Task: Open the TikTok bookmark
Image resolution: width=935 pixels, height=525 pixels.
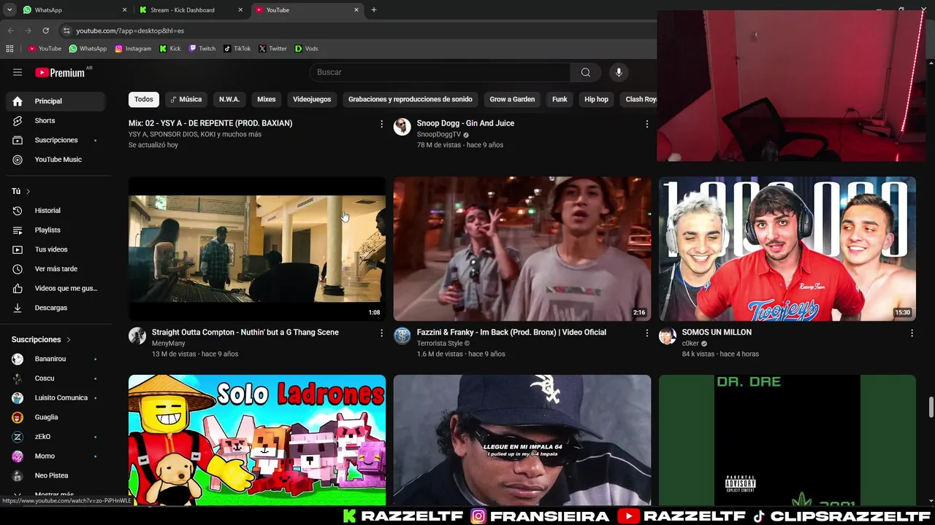Action: [x=237, y=49]
